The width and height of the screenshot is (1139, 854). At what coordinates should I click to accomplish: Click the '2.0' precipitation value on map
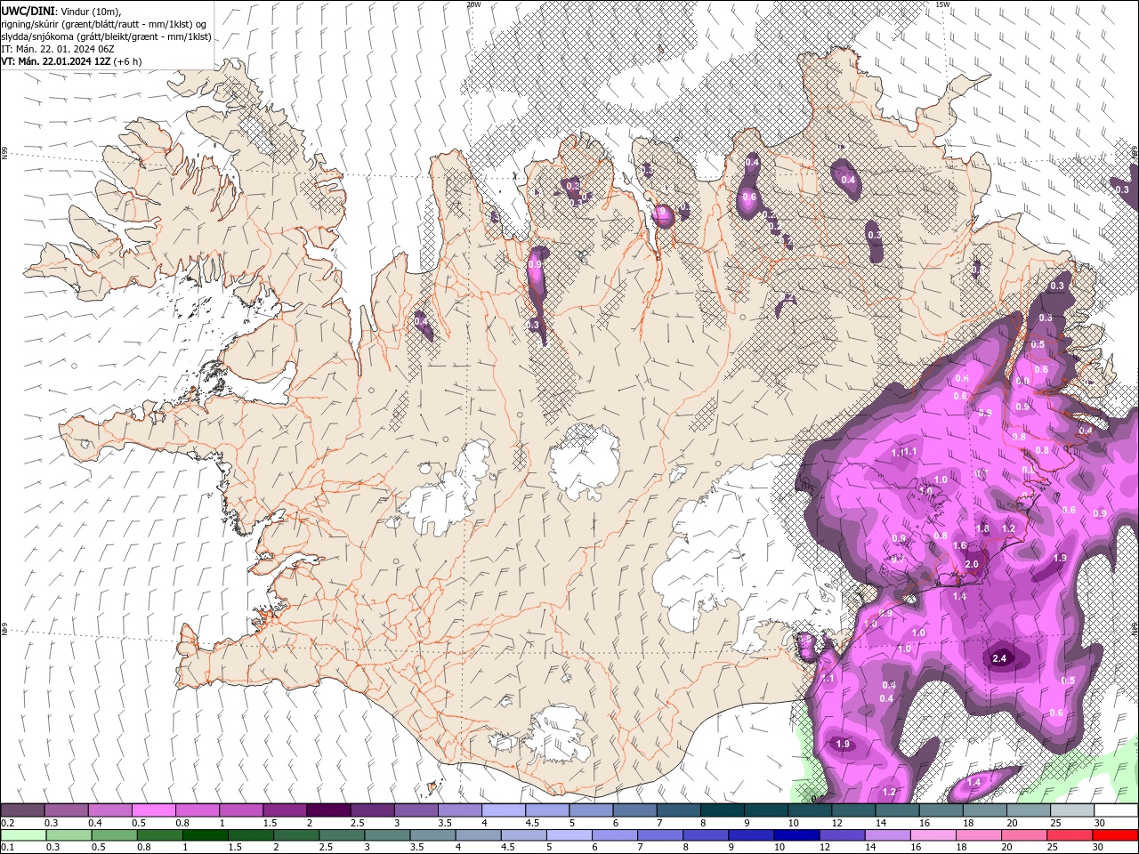972,564
